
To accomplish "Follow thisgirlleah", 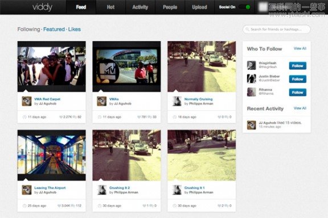I will (298, 66).
